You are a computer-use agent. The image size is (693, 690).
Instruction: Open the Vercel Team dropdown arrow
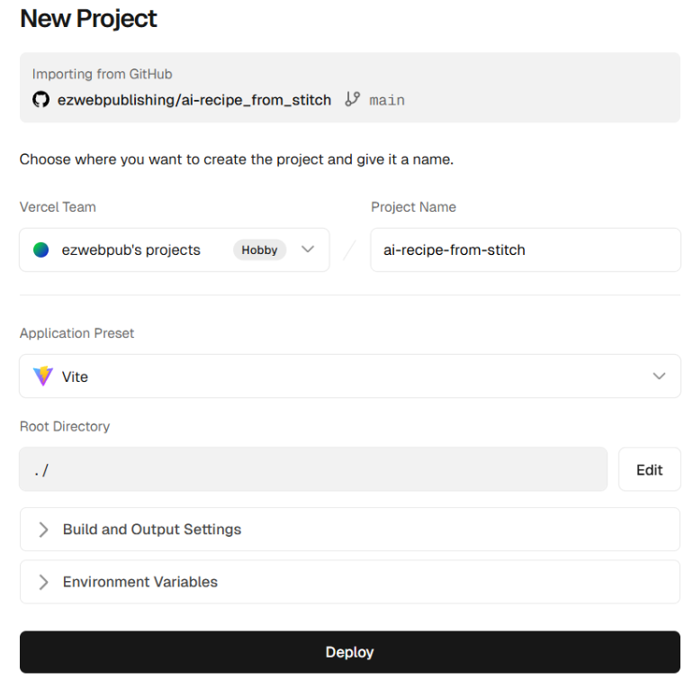(x=308, y=250)
